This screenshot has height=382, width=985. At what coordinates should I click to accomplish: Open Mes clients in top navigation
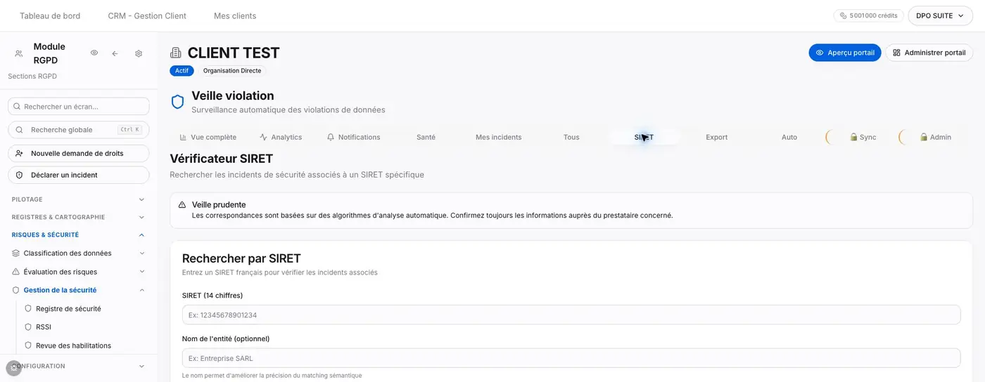235,15
